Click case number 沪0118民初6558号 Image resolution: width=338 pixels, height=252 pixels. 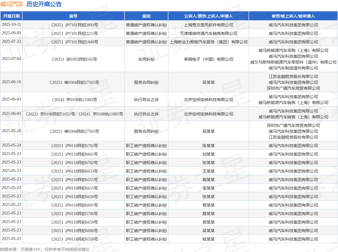[x=75, y=239]
